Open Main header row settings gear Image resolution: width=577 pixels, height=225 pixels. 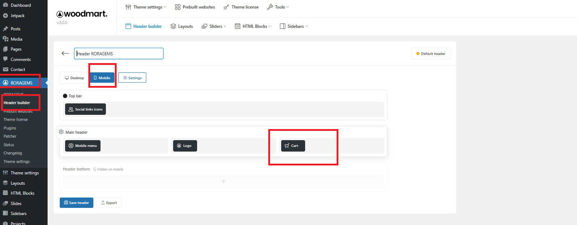pyautogui.click(x=61, y=132)
